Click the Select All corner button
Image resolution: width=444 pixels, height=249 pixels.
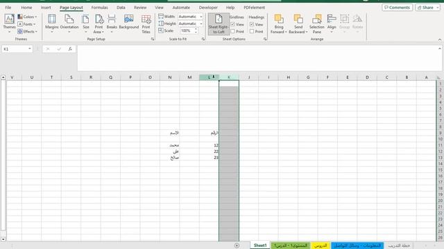point(439,77)
